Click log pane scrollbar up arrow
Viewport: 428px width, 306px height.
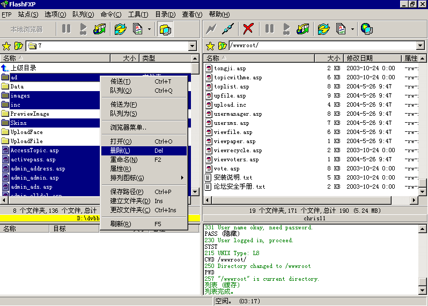pyautogui.click(x=422, y=229)
